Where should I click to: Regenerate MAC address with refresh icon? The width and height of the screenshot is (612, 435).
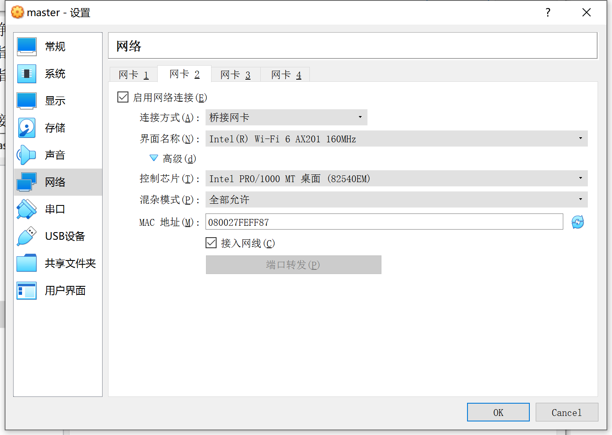pos(578,222)
